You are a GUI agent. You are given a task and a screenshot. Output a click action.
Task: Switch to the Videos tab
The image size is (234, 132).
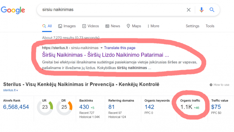[90, 26]
